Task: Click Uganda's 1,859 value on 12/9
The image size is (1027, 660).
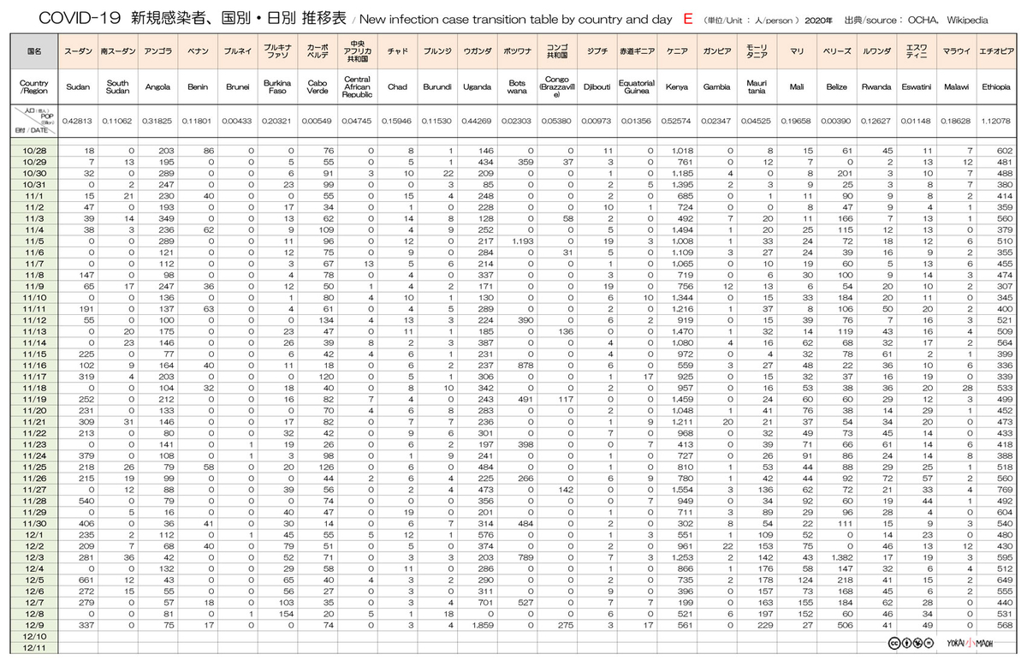Action: [483, 624]
